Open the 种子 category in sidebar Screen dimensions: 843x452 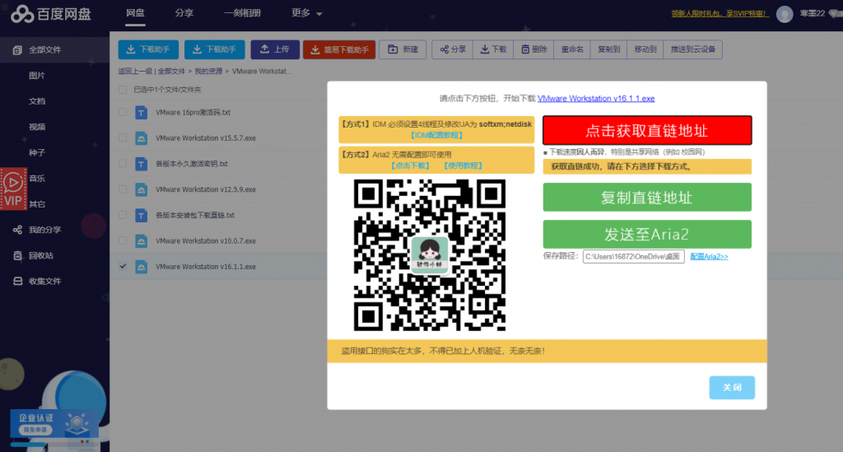point(36,153)
